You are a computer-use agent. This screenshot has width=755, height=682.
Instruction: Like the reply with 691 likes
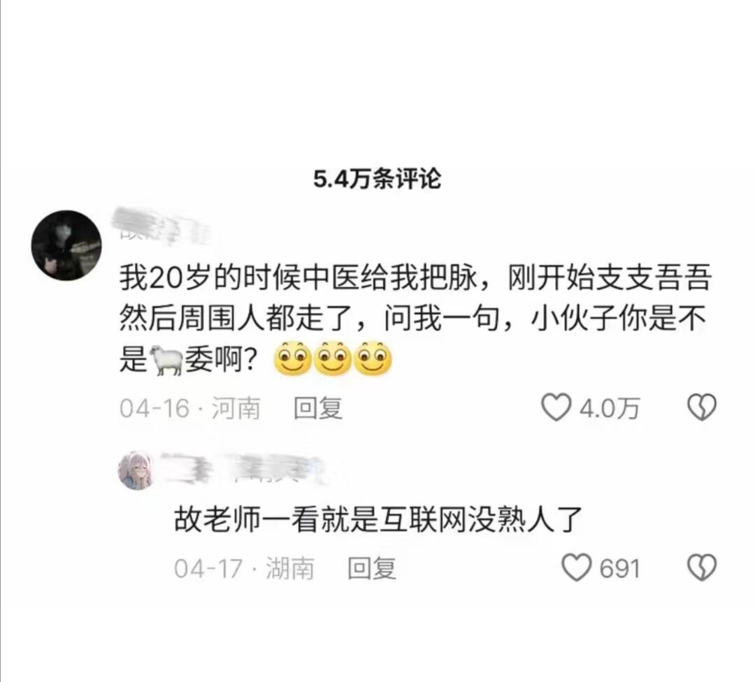pyautogui.click(x=576, y=567)
